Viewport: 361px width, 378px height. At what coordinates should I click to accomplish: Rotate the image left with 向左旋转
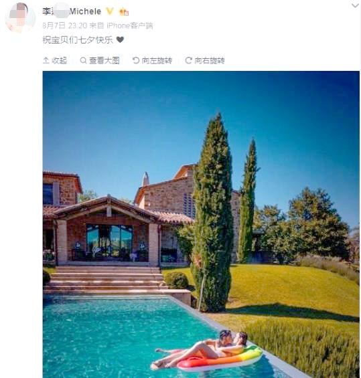157,60
